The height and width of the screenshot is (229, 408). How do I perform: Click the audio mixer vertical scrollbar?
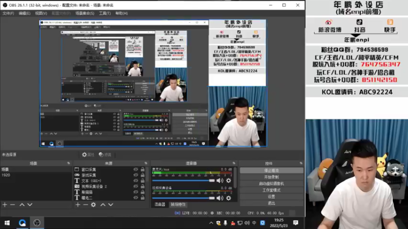click(235, 177)
